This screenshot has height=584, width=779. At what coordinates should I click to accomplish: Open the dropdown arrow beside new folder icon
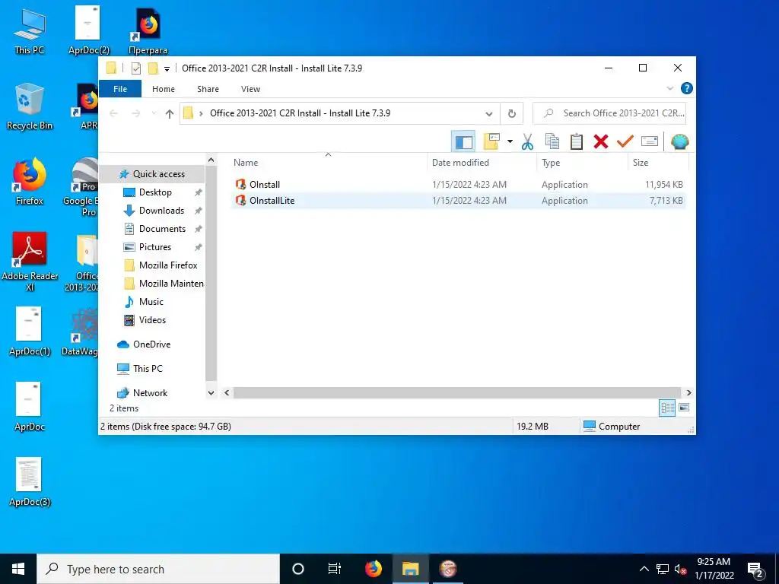tap(510, 142)
